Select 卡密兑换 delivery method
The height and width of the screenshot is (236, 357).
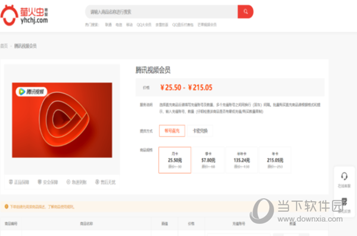point(200,131)
